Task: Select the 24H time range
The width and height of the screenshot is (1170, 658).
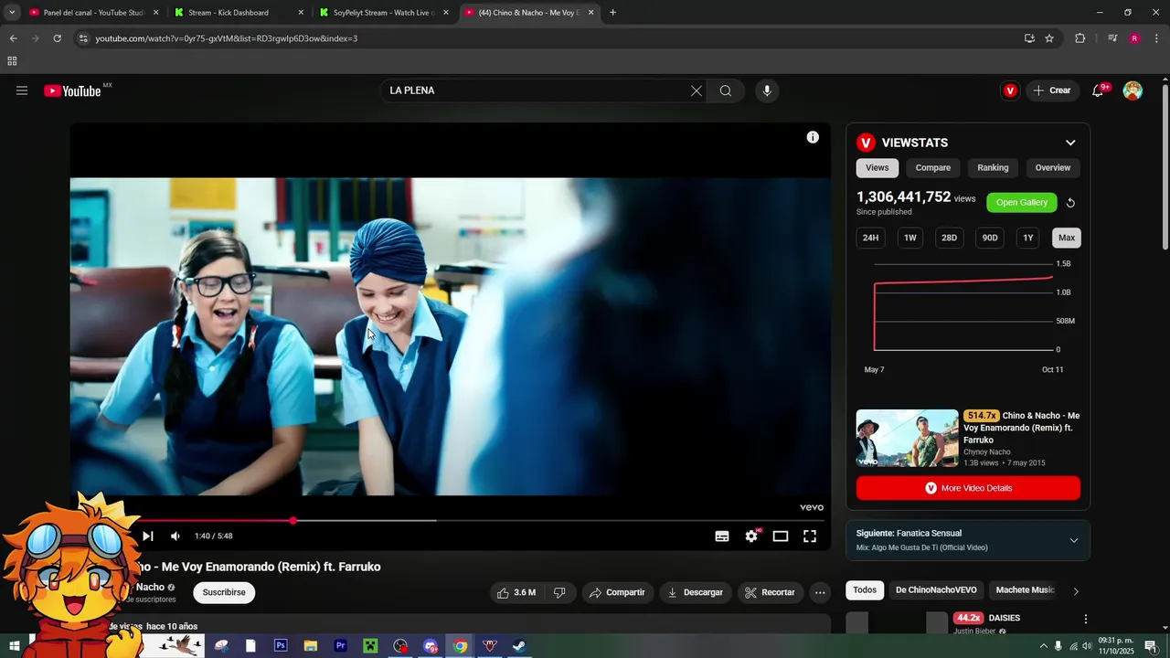Action: click(x=871, y=238)
